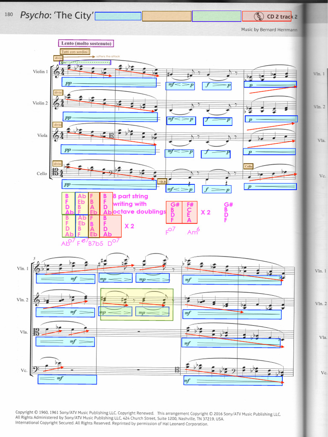Image resolution: width=328 pixels, height=437 pixels.
Task: Click the 'divisi' label above the Violin 1 staff
Action: point(58,58)
